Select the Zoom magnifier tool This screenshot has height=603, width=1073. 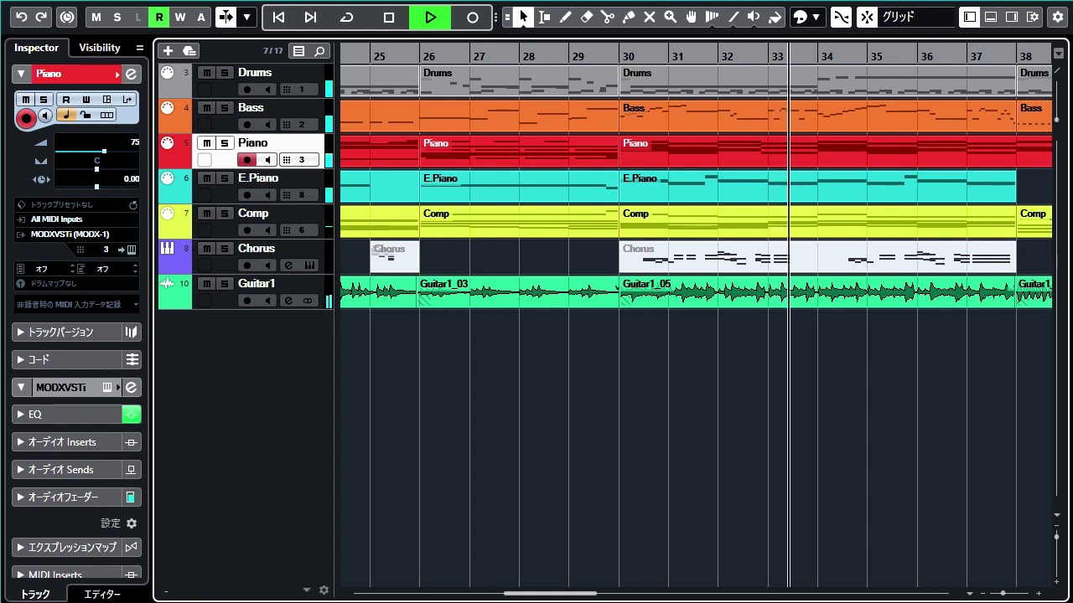click(x=670, y=17)
